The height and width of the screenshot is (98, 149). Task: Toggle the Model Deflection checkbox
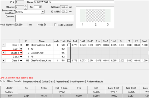[x=55, y=25]
